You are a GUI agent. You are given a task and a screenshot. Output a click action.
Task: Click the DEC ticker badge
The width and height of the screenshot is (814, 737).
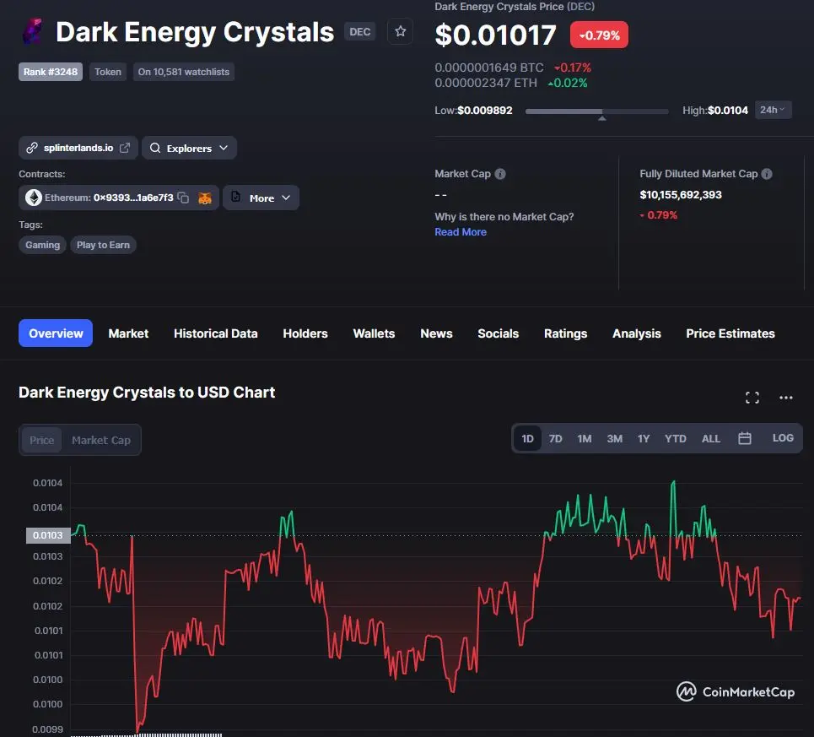pos(359,32)
